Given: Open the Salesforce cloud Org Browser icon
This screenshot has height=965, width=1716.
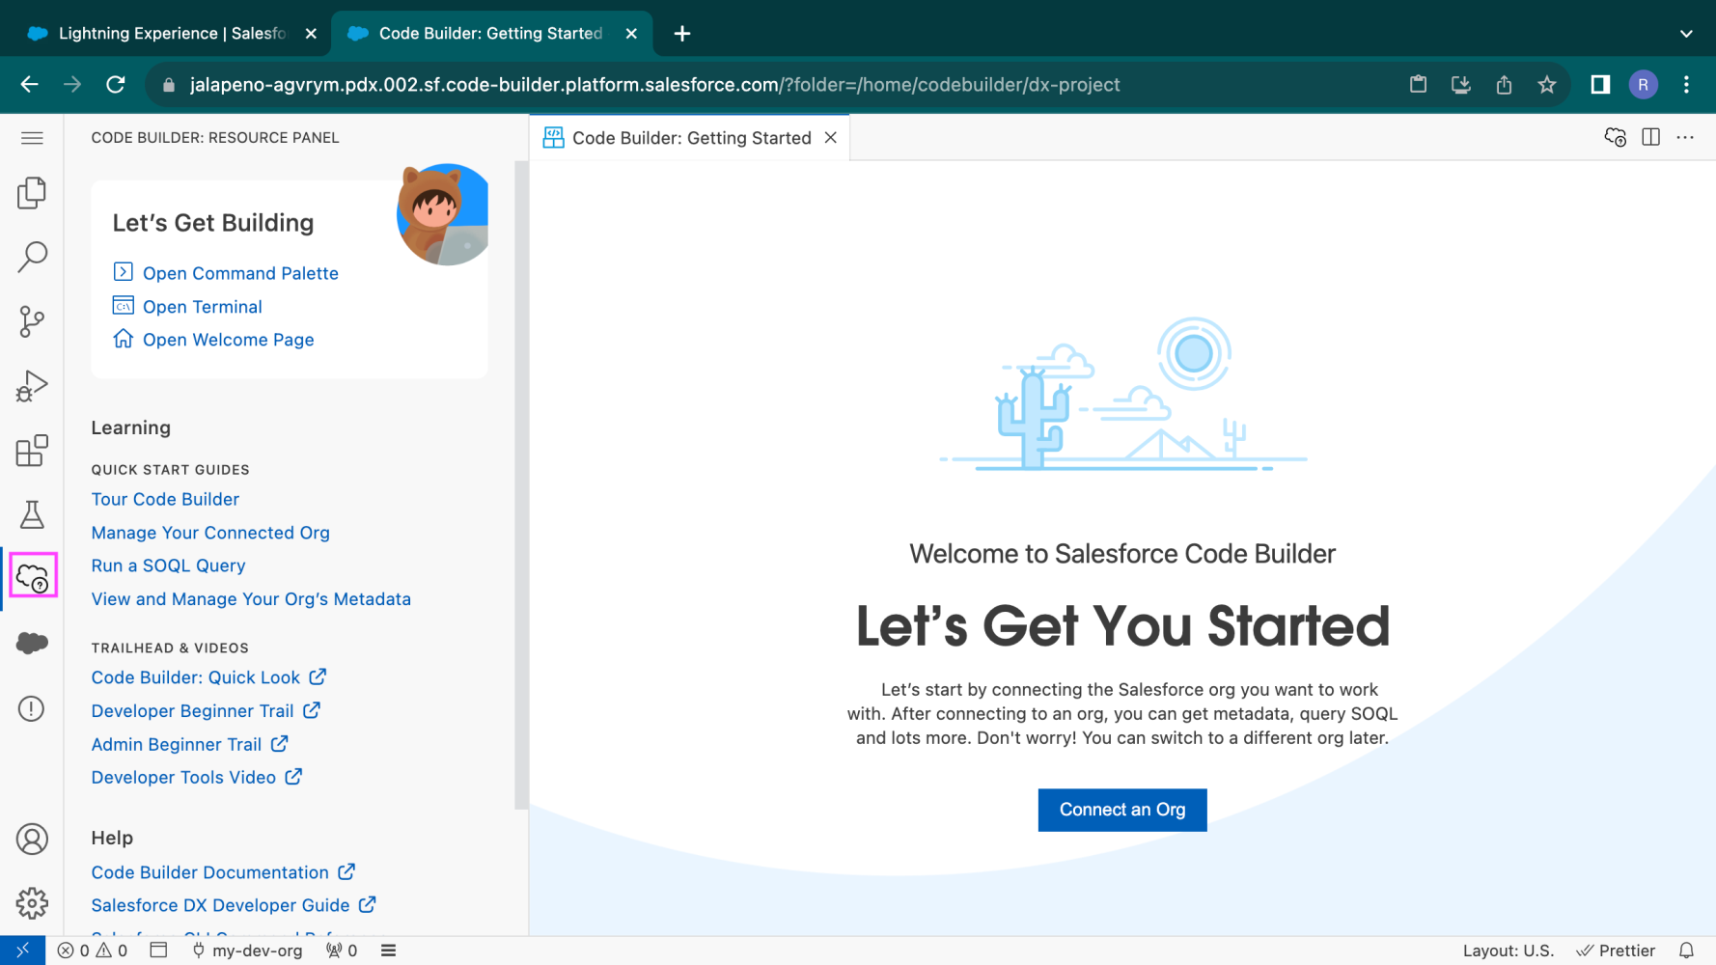Looking at the screenshot, I should click(x=32, y=643).
